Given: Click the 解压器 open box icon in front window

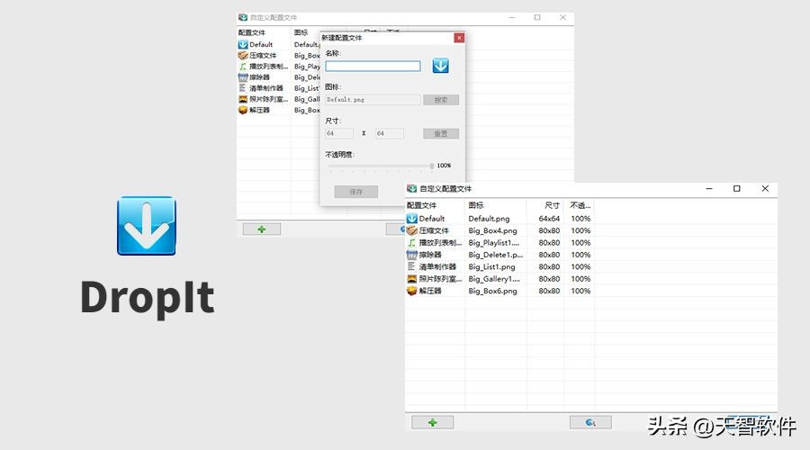Looking at the screenshot, I should click(x=411, y=291).
